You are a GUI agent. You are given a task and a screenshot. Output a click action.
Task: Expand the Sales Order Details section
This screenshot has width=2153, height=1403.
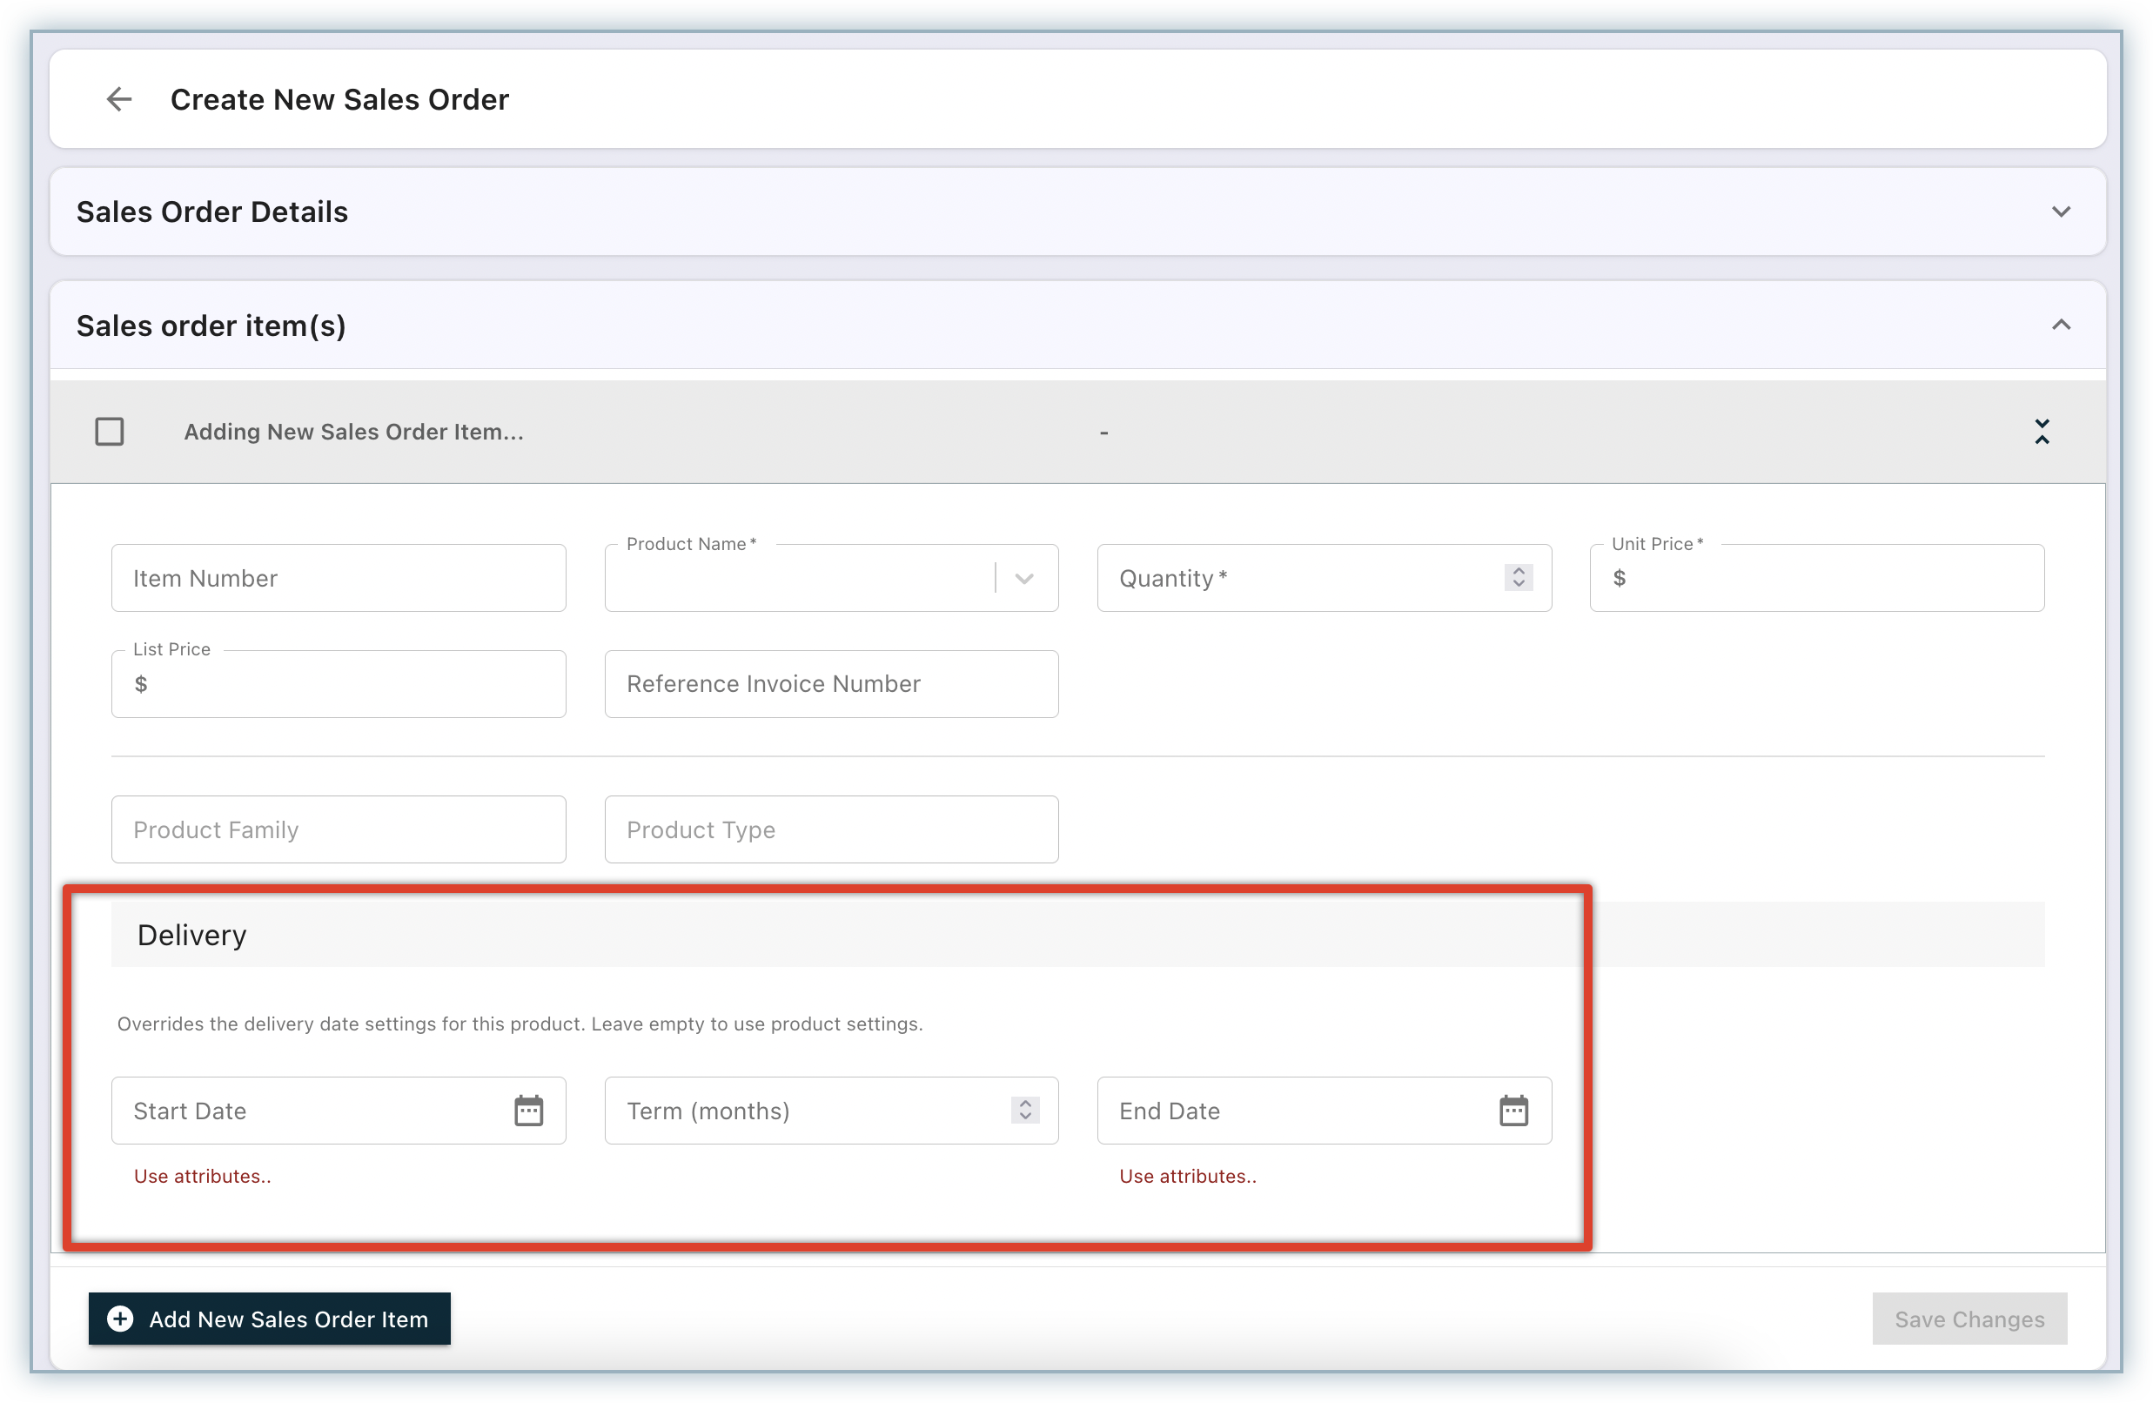[2060, 211]
